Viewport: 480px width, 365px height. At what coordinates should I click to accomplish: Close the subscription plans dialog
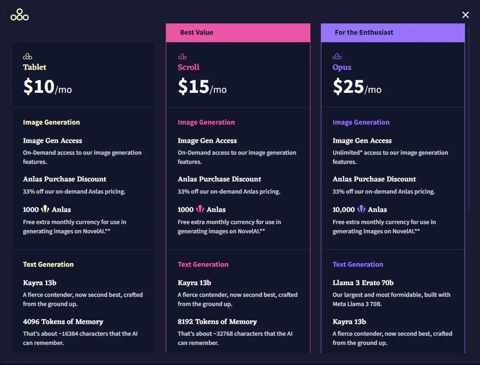pos(465,15)
